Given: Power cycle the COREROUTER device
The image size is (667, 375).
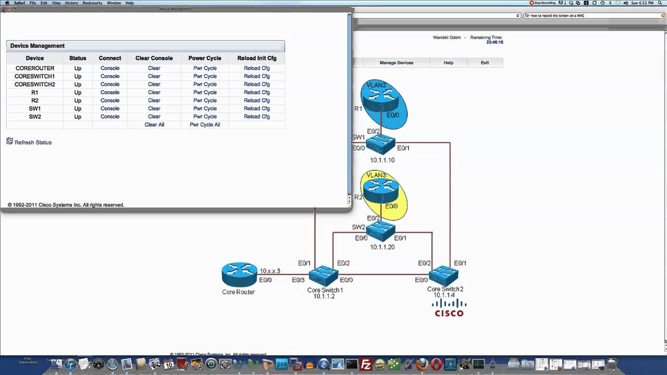Looking at the screenshot, I should [205, 68].
